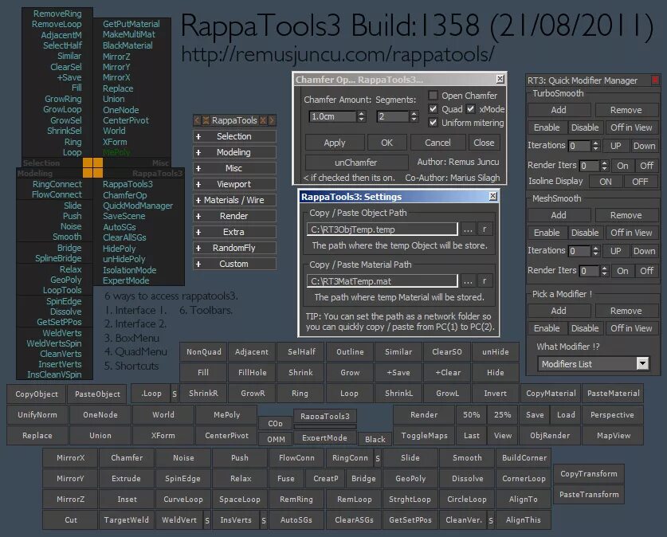Open QuickModManager from the box menu
This screenshot has height=537, width=667.
(138, 206)
